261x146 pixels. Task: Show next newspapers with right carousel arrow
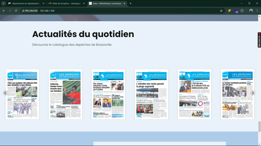click(253, 93)
